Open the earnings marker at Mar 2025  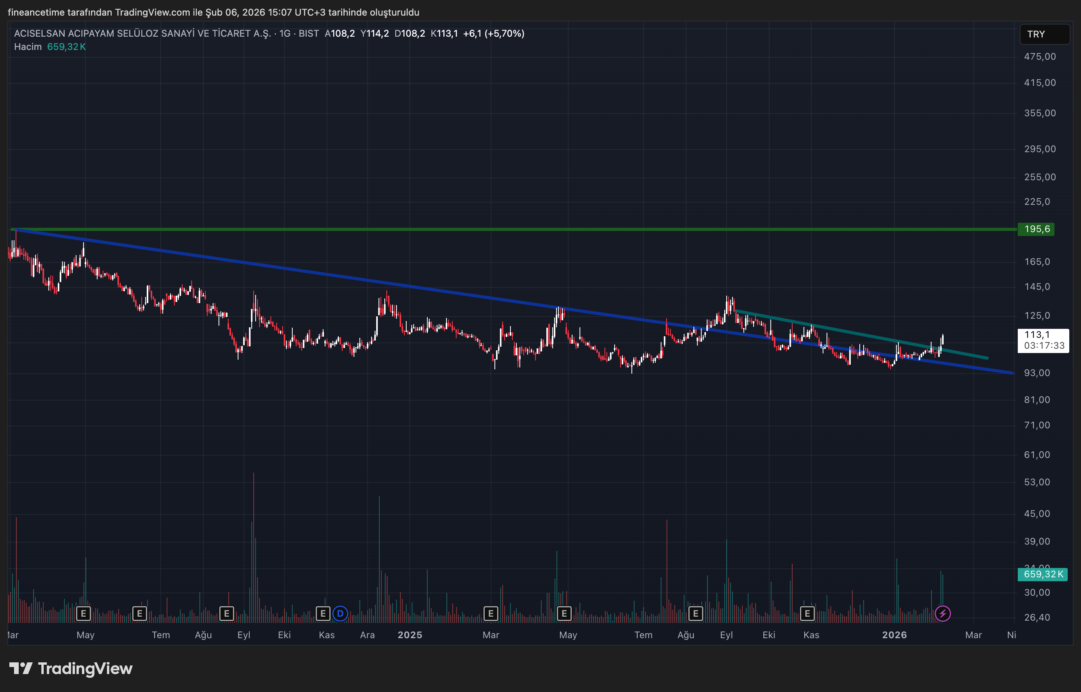pyautogui.click(x=491, y=613)
